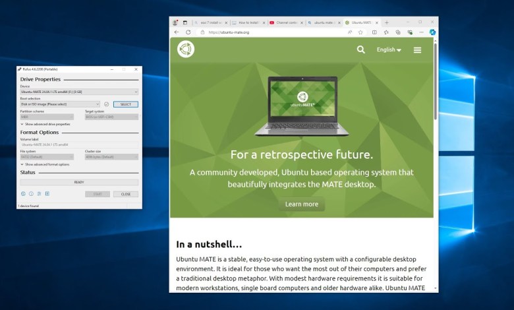Open the English language dropdown

click(389, 49)
